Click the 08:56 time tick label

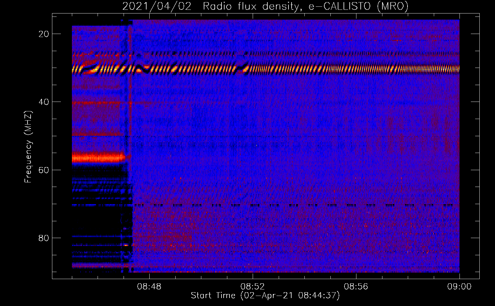point(356,287)
